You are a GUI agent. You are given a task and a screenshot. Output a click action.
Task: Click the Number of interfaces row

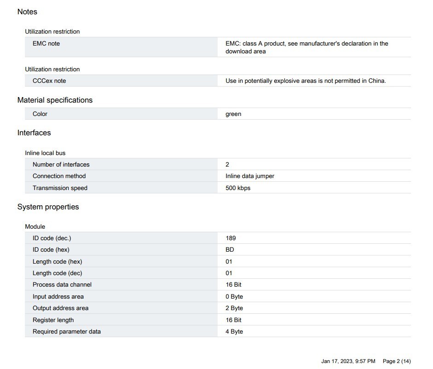coord(218,164)
